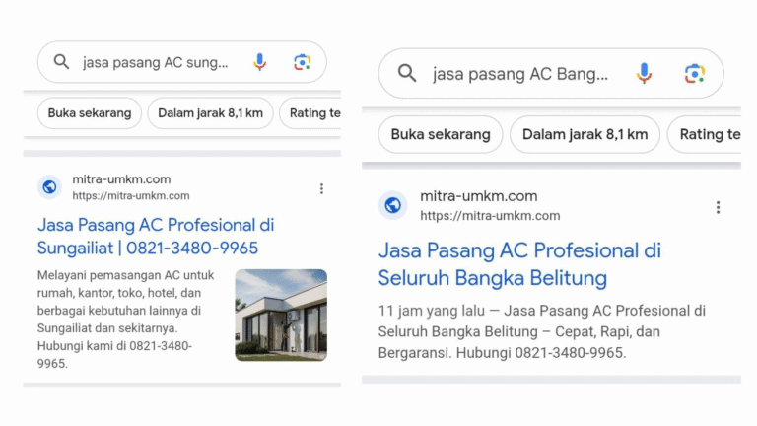Open Google Lens in Sungailiat search bar

[x=303, y=62]
